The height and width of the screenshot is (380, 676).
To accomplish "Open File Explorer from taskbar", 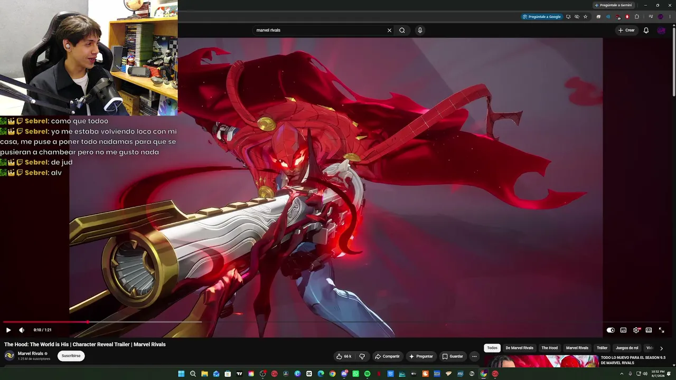I will 204,374.
